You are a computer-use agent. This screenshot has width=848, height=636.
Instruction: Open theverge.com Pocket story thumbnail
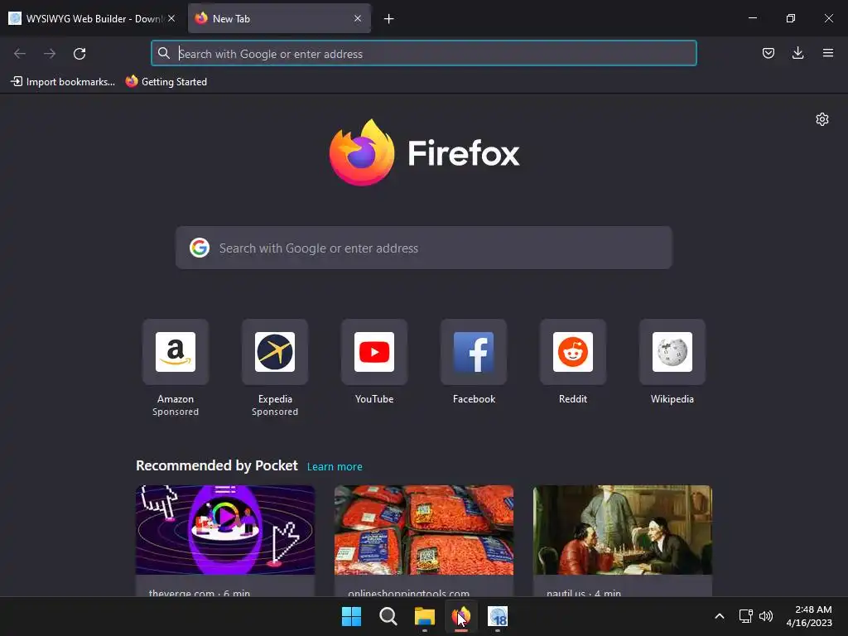coord(225,530)
